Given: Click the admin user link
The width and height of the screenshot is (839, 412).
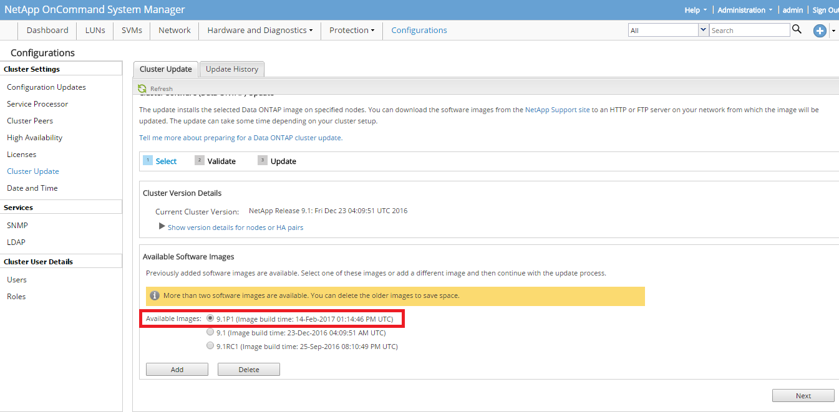Looking at the screenshot, I should [x=793, y=10].
